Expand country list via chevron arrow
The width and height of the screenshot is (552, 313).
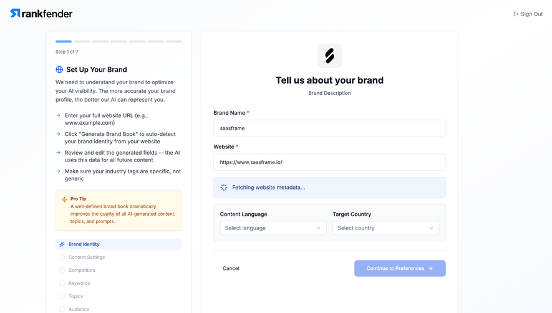click(x=431, y=228)
